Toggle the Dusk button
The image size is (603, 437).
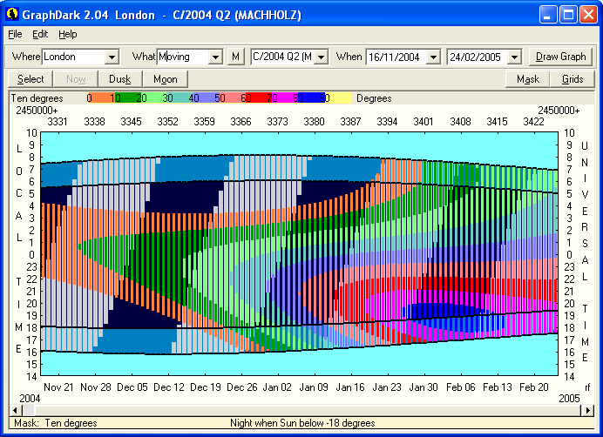(x=119, y=79)
